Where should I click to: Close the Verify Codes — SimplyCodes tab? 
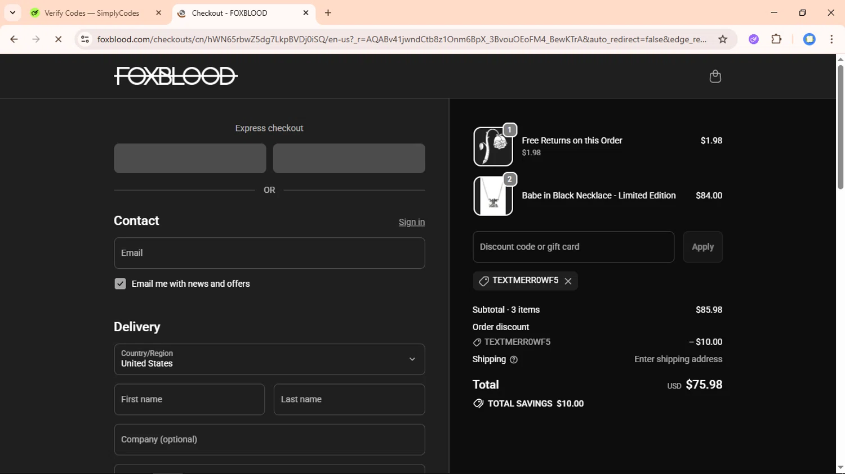point(158,13)
